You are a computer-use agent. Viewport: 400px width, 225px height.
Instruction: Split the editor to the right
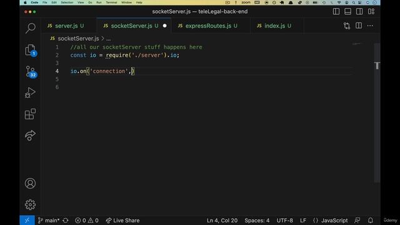pyautogui.click(x=359, y=26)
